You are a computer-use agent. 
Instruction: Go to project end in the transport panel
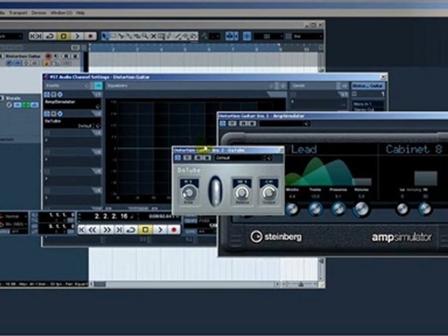[x=119, y=230]
